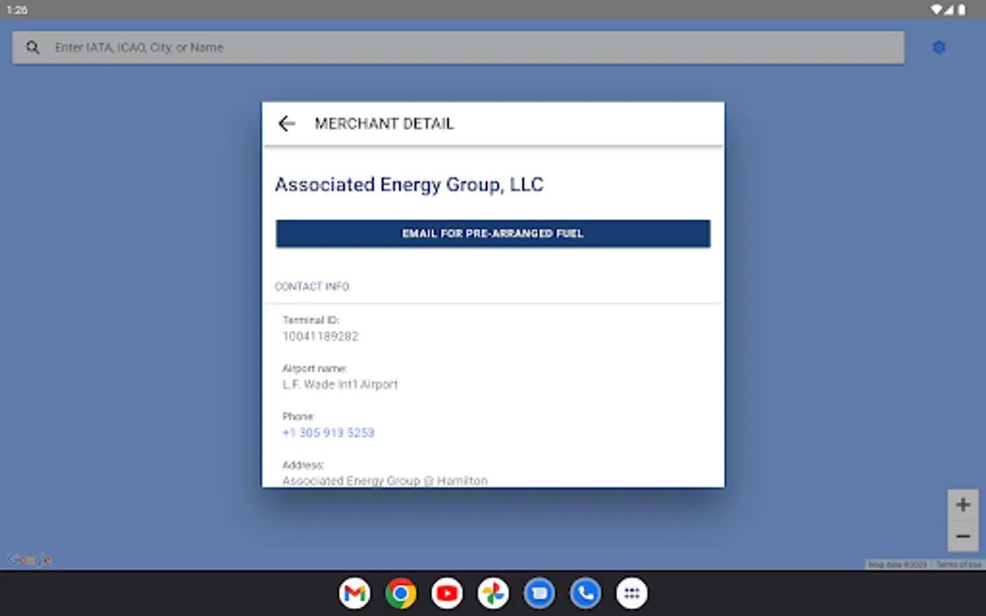Open YouTube from the dock
This screenshot has height=616, width=986.
point(447,593)
